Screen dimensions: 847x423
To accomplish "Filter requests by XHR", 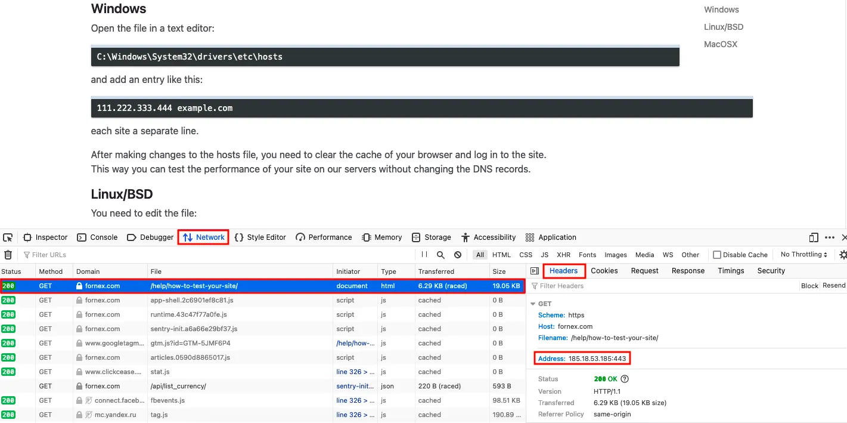I will (563, 255).
